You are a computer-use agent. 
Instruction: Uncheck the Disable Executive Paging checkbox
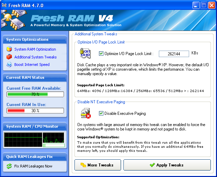pos(101,113)
